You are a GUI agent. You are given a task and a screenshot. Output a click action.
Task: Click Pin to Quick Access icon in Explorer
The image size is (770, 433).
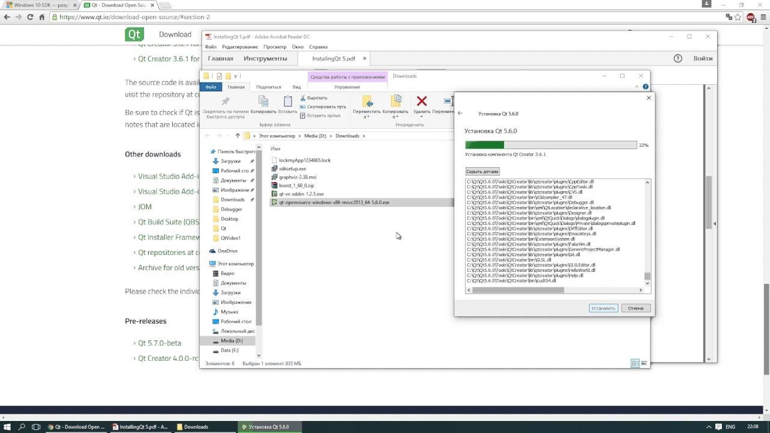(x=226, y=101)
